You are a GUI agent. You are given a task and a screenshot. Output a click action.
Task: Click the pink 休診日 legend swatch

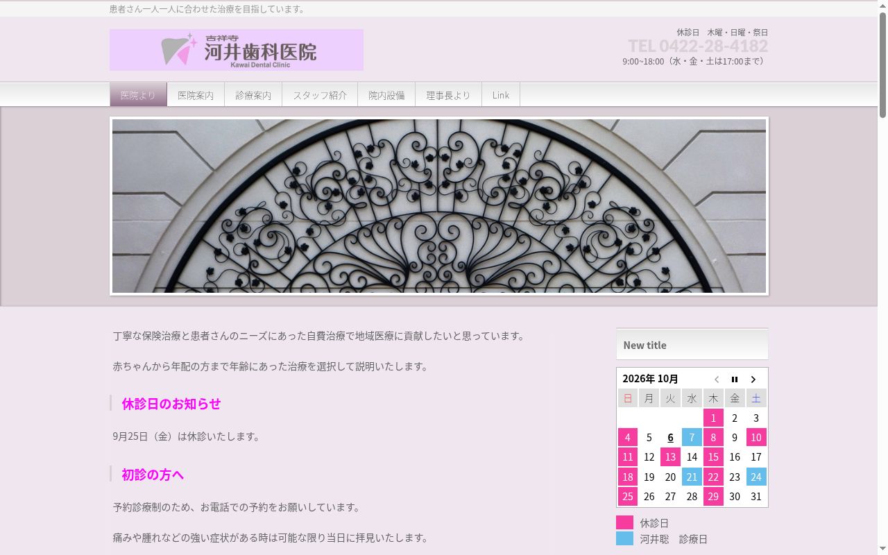624,522
